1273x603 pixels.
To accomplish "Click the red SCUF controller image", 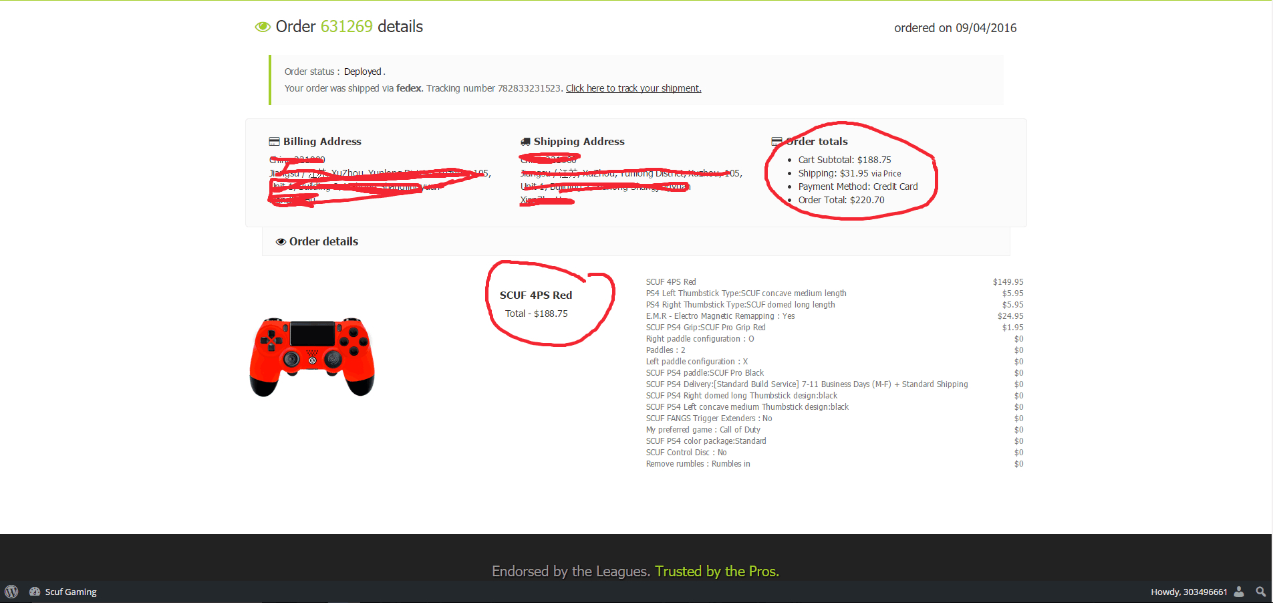I will tap(312, 357).
